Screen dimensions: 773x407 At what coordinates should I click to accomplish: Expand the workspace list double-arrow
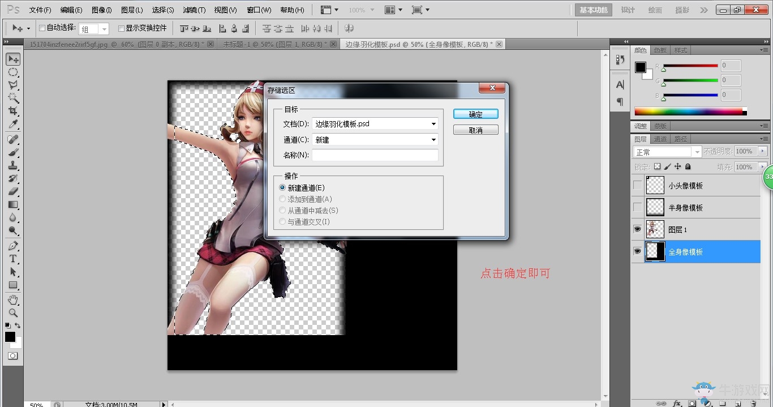(703, 10)
